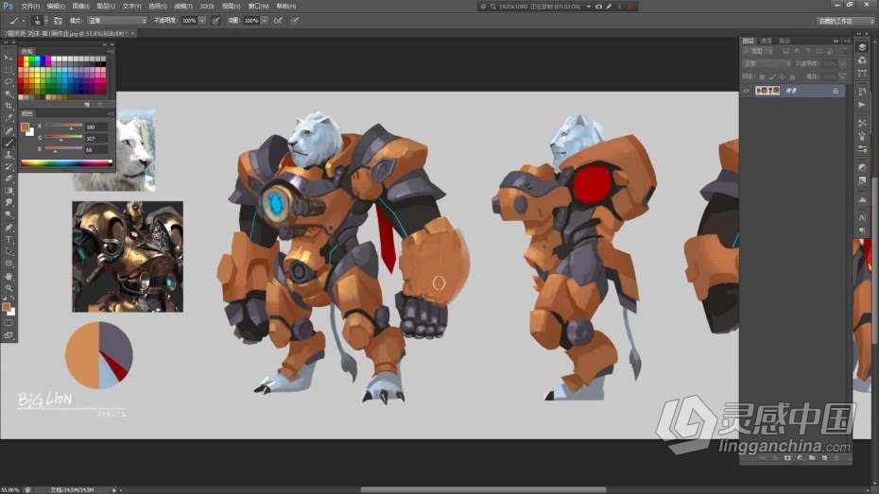879x494 pixels.
Task: Select the Eraser tool
Action: [x=8, y=179]
